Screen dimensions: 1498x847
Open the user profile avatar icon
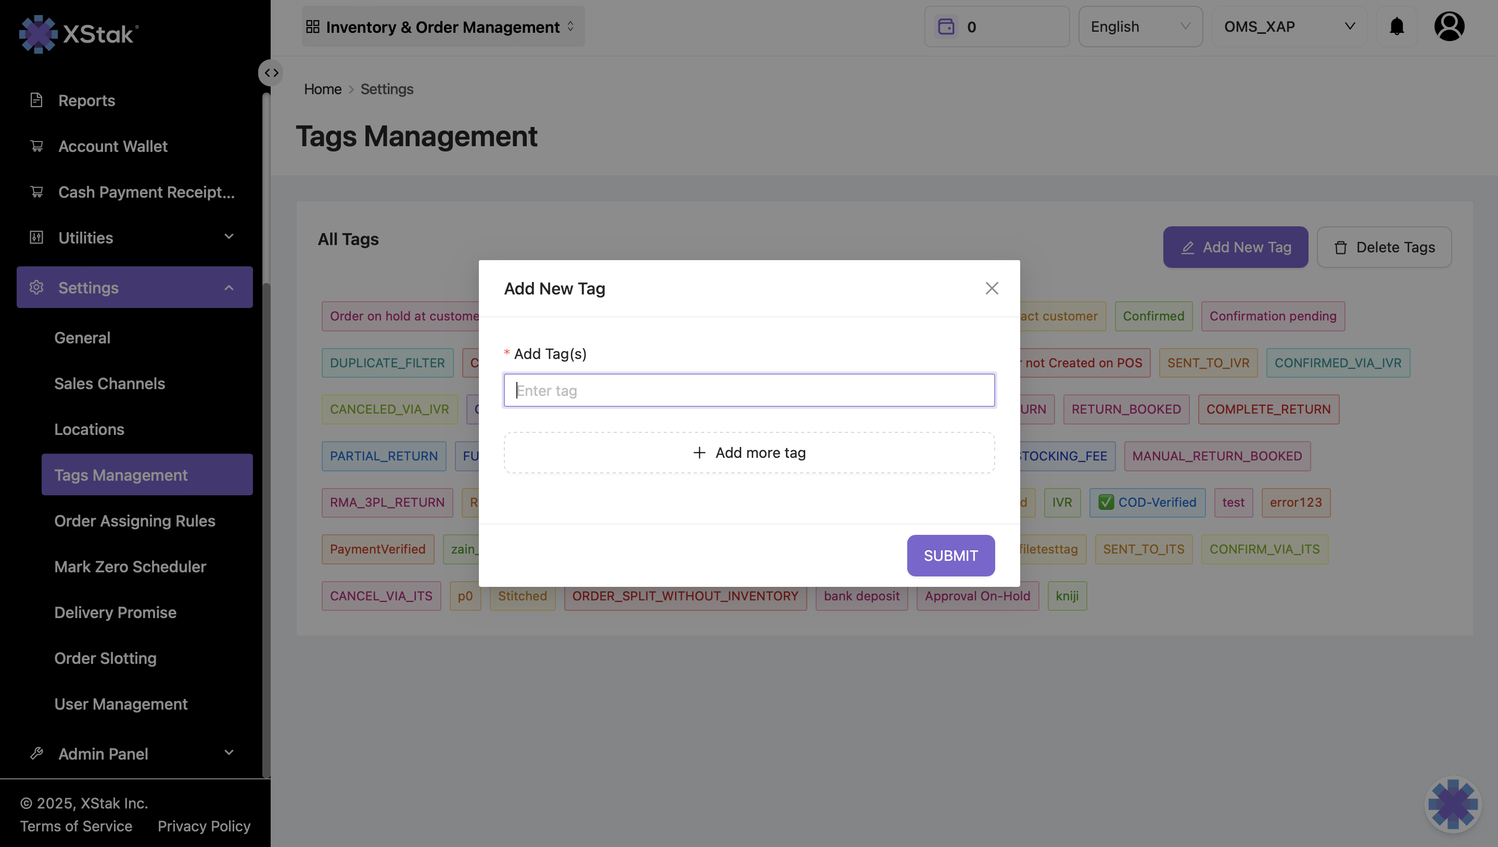(1449, 27)
